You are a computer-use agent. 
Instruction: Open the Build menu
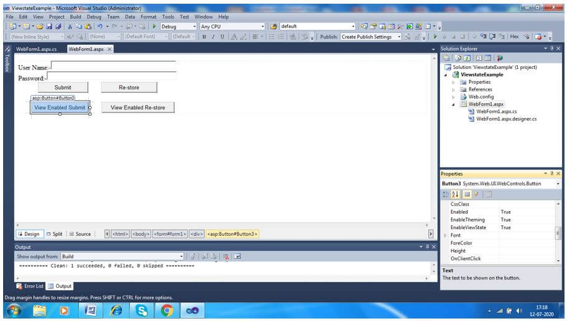[75, 17]
